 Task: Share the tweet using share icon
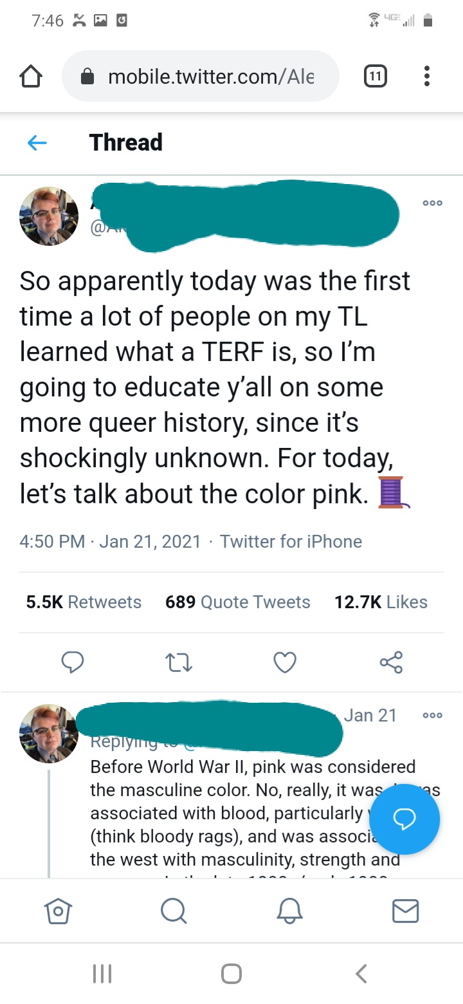pyautogui.click(x=391, y=662)
